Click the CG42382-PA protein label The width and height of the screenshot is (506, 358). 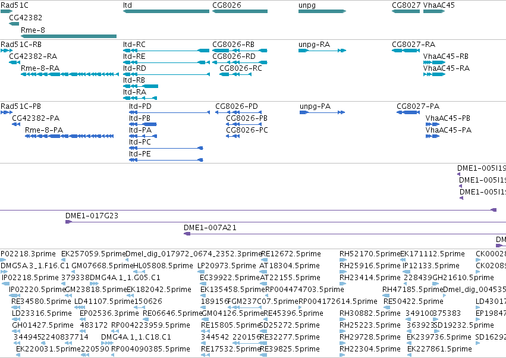point(36,118)
